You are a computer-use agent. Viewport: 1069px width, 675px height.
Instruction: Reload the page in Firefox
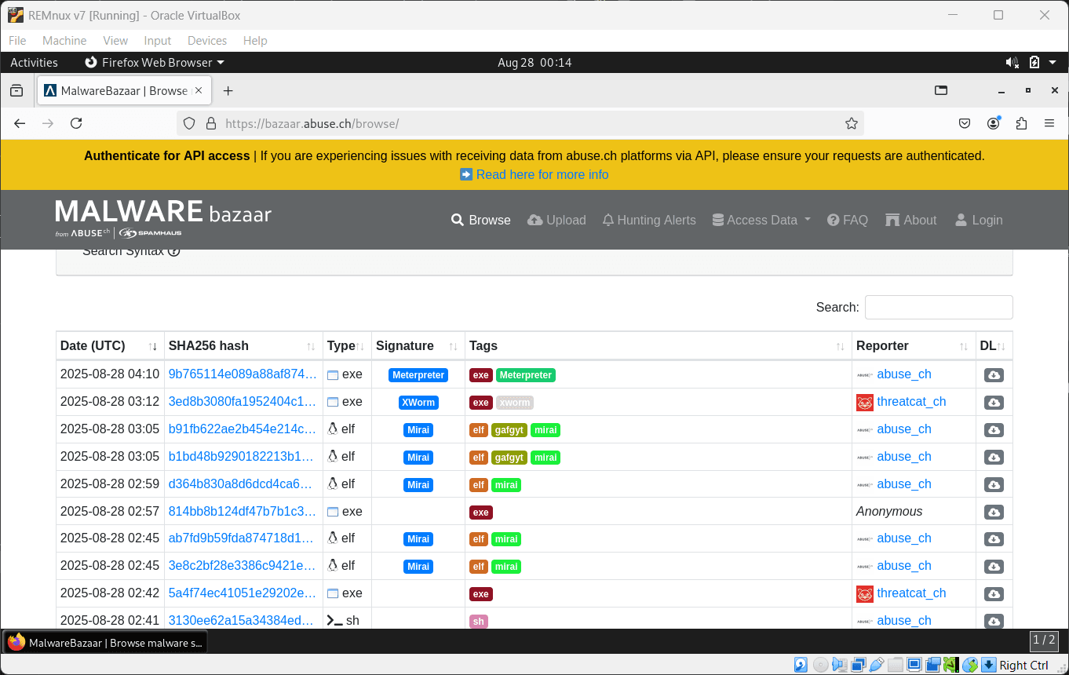[x=76, y=123]
